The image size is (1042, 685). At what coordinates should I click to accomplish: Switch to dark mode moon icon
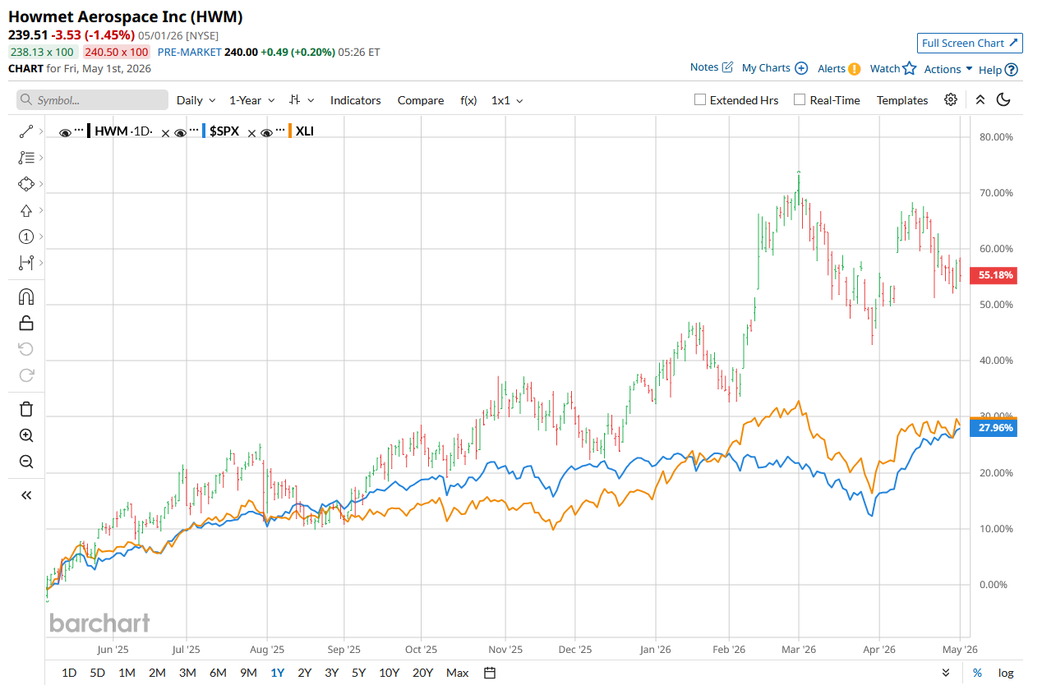click(1003, 99)
